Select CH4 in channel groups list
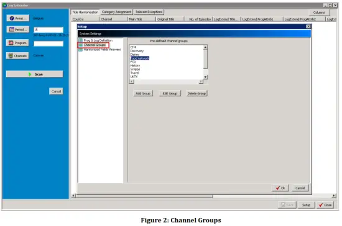Screen dimensions: 342x226 pyautogui.click(x=133, y=47)
